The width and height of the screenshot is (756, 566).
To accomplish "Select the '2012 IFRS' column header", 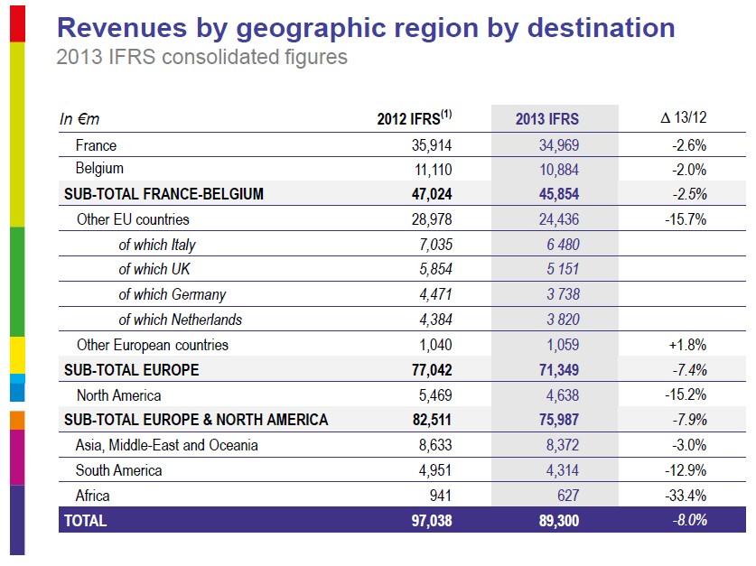I will click(415, 118).
